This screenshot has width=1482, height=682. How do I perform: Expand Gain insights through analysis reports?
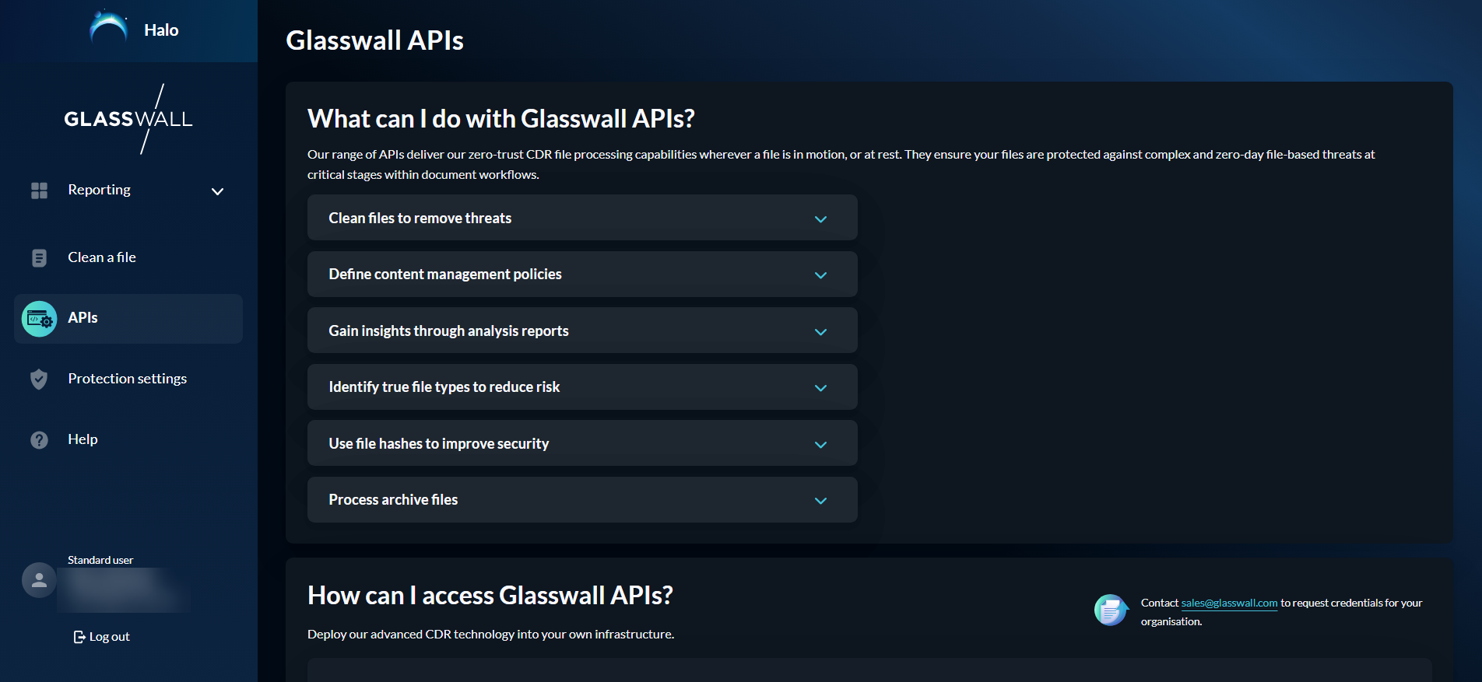tap(820, 332)
